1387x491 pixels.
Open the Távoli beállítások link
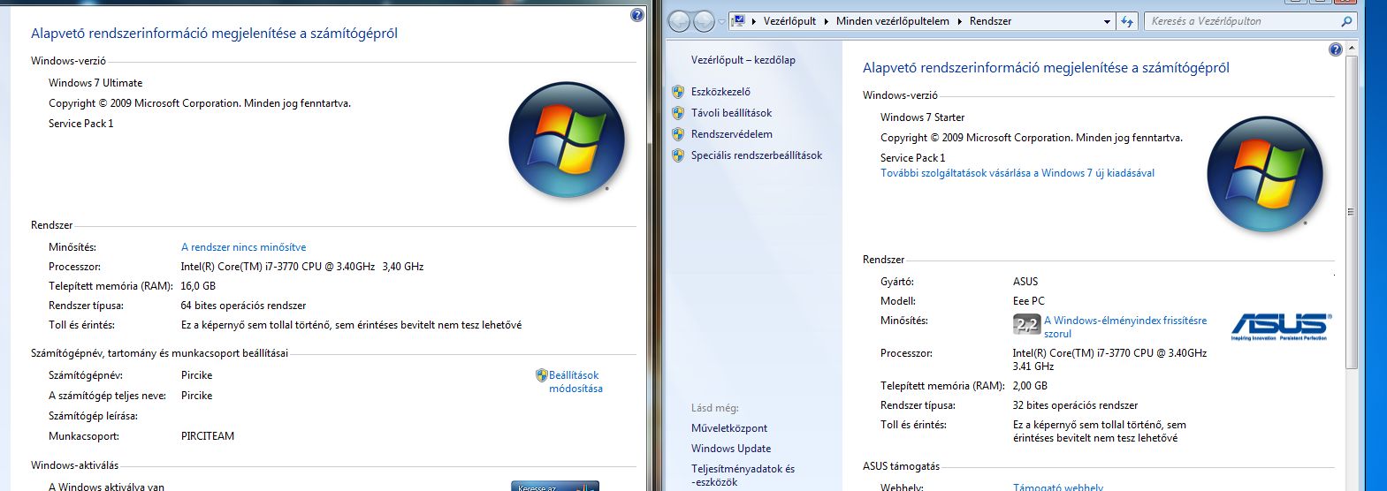[x=731, y=113]
